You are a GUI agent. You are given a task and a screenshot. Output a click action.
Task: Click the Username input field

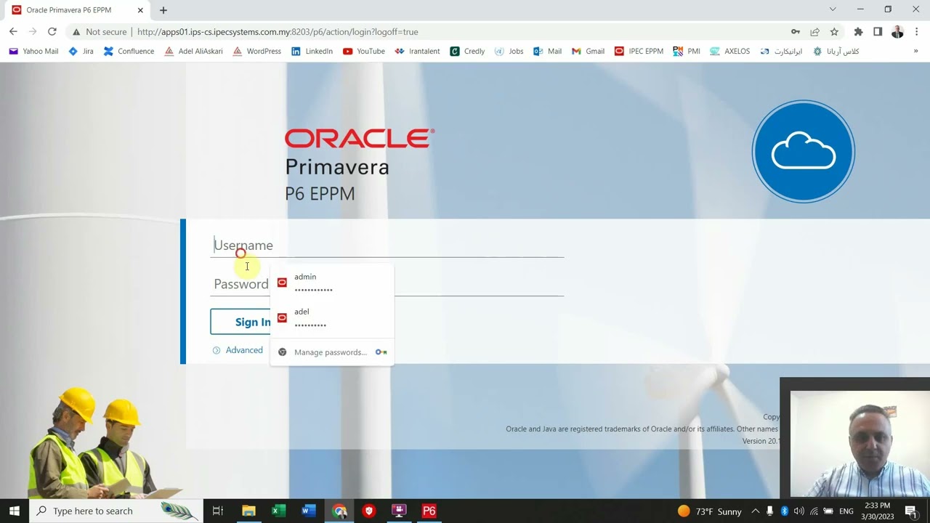coord(387,246)
